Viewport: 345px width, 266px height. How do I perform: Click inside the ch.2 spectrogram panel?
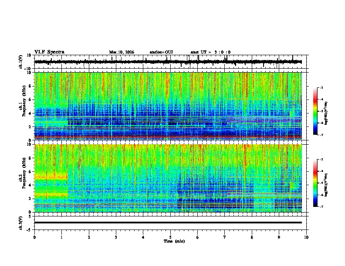click(x=168, y=178)
